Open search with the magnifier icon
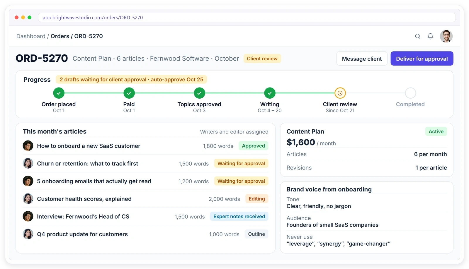Viewport: 469px width, 269px height. (x=417, y=36)
